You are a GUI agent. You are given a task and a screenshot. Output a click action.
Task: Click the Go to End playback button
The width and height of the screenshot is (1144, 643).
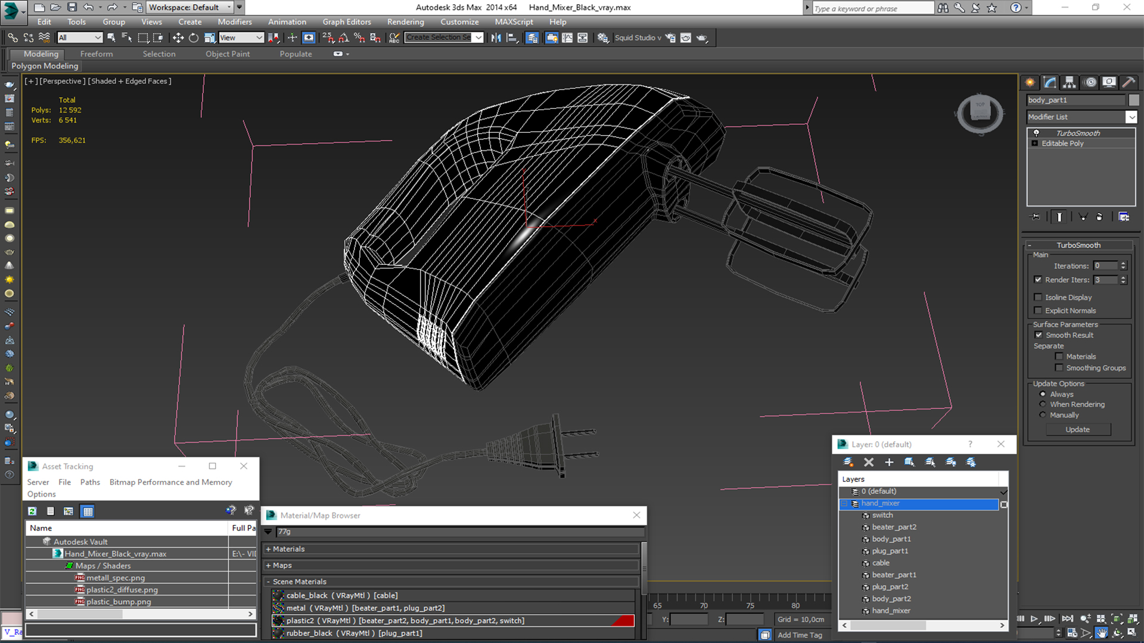[x=1068, y=619]
